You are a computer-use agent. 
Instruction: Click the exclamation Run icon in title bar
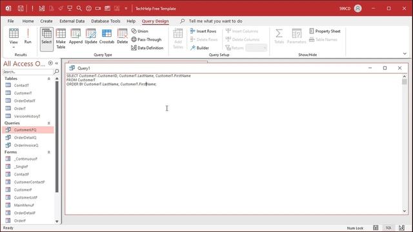tap(32, 8)
